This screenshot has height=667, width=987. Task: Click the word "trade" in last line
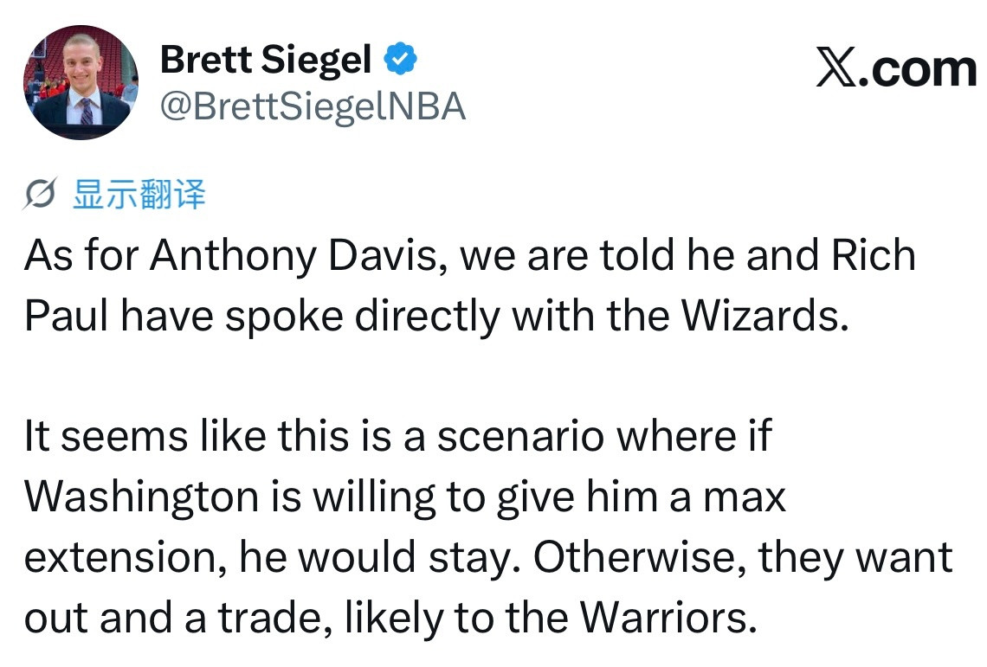tap(275, 618)
